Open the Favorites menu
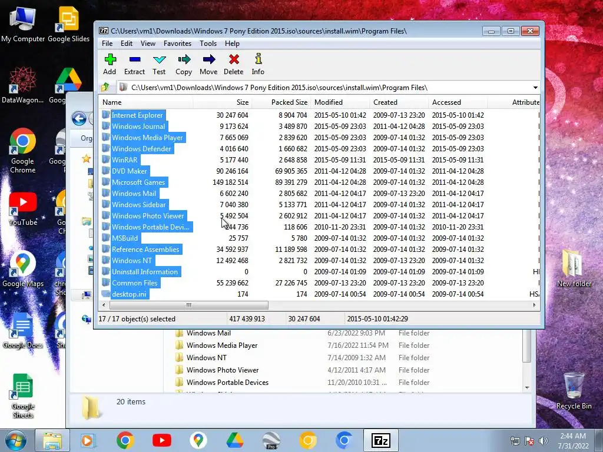 click(x=177, y=44)
